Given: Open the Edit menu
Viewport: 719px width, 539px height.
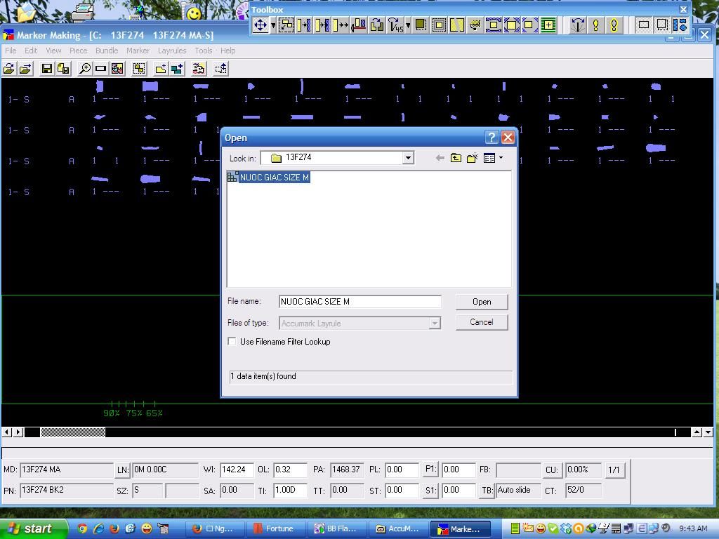Looking at the screenshot, I should point(31,51).
